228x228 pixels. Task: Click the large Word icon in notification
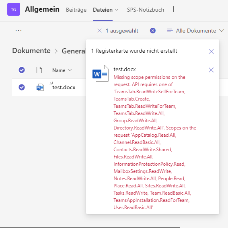101,73
